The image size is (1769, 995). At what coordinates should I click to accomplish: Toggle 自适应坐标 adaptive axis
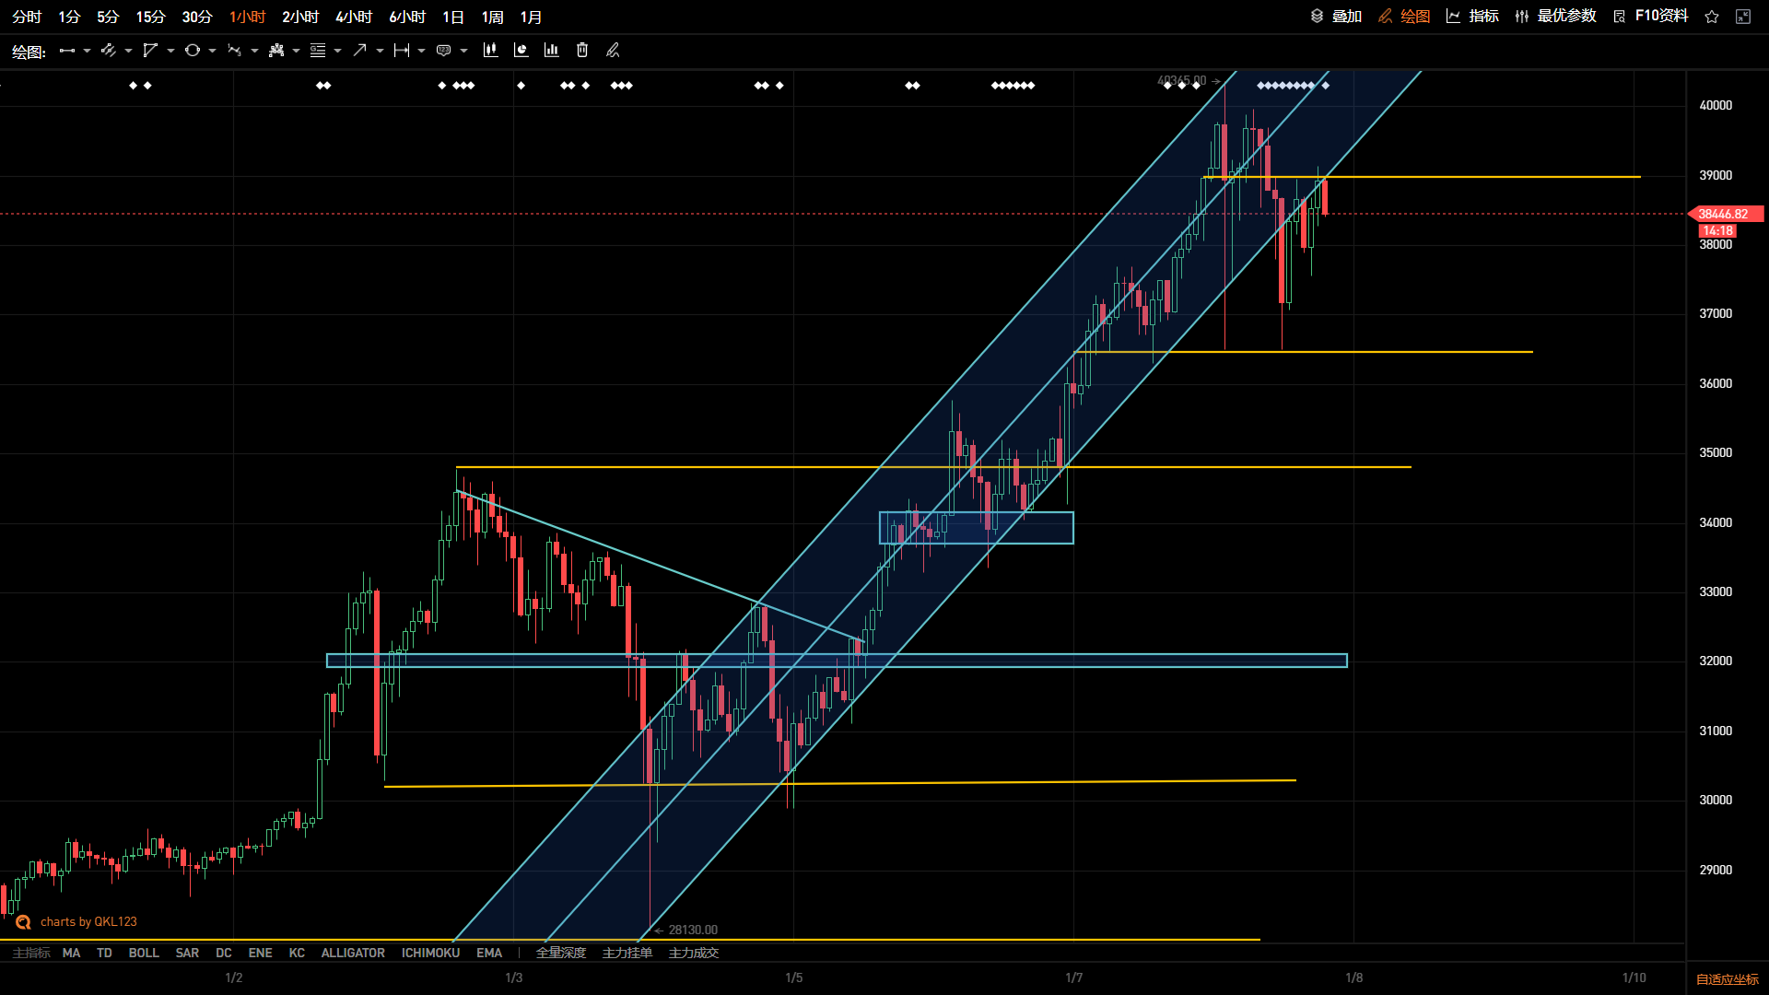[x=1728, y=979]
